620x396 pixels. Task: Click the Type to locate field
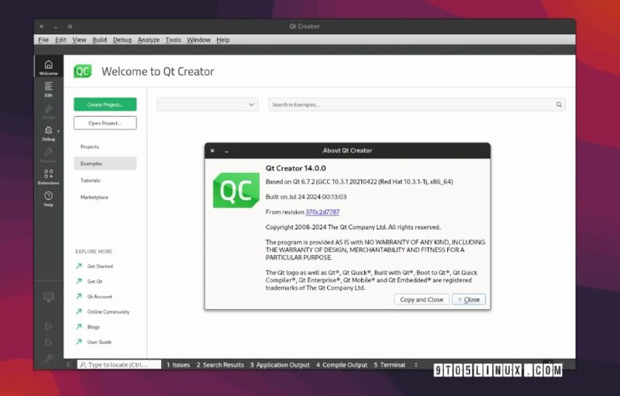click(x=119, y=364)
